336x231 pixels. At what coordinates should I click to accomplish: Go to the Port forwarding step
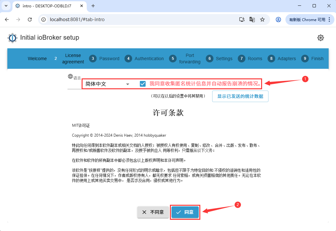(185, 59)
